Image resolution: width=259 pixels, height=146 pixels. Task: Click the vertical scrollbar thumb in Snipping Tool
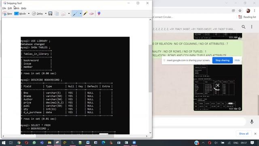tap(150, 69)
